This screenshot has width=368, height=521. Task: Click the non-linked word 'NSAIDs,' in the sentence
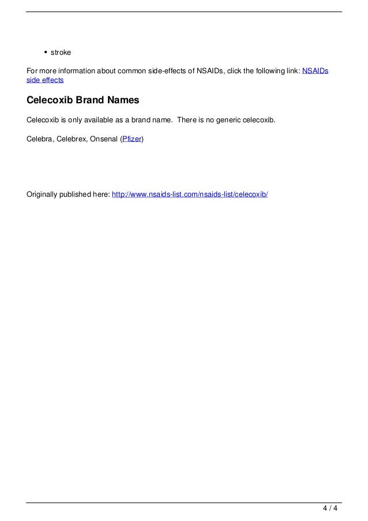[211, 71]
